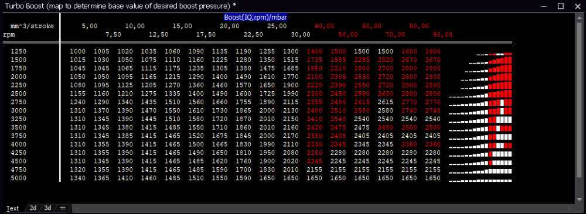The height and width of the screenshot is (214, 586).
Task: Select the cell with value 1155
Action: [x=78, y=94]
